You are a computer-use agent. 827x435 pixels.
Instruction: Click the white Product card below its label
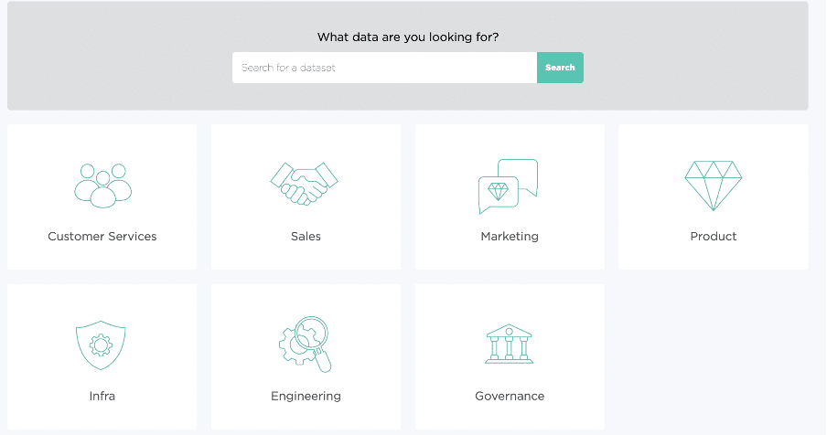714,256
